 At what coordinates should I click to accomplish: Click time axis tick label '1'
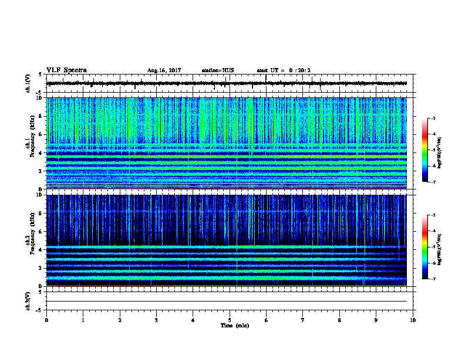(83, 320)
